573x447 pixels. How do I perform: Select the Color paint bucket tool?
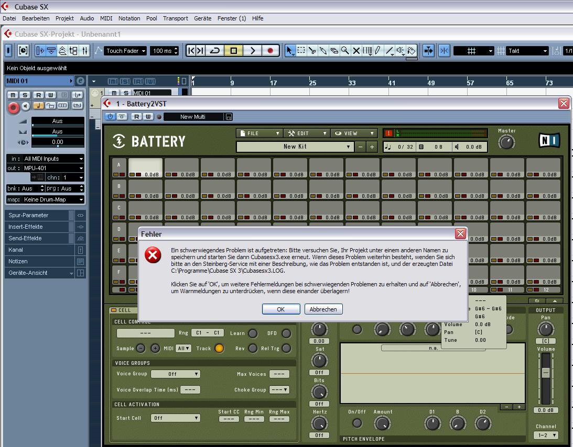click(x=412, y=51)
